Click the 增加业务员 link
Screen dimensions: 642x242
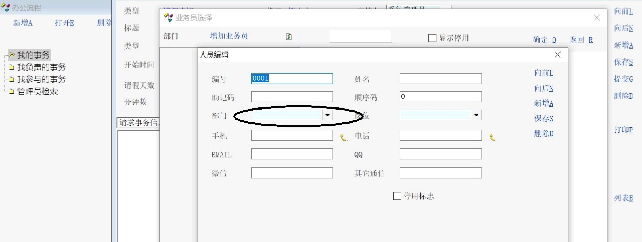(229, 36)
